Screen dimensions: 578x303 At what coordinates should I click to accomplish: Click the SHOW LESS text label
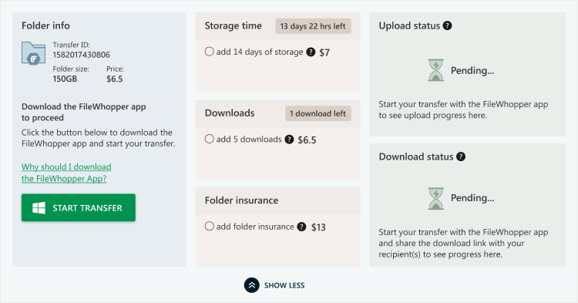[284, 285]
